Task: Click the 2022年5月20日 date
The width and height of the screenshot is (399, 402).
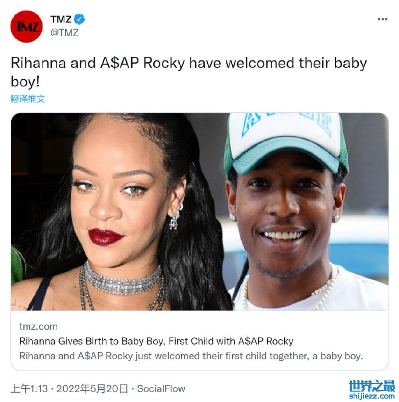Action: click(x=92, y=389)
